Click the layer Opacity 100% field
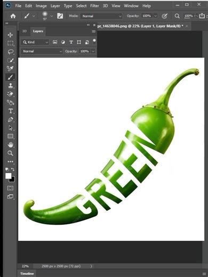This screenshot has height=277, width=208. click(85, 51)
